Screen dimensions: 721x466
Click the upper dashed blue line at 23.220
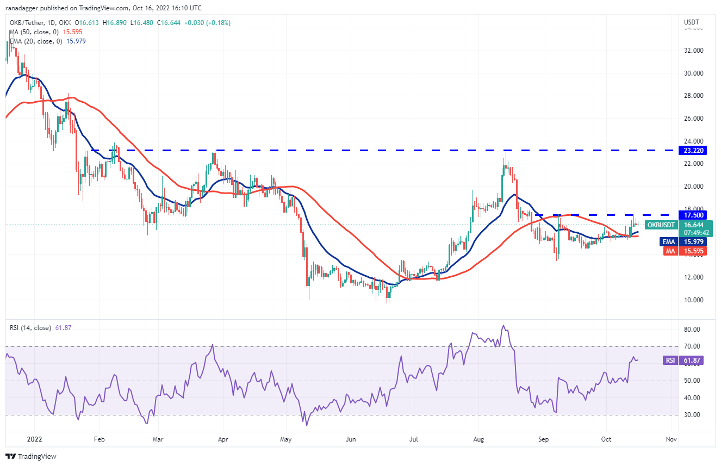[x=381, y=150]
